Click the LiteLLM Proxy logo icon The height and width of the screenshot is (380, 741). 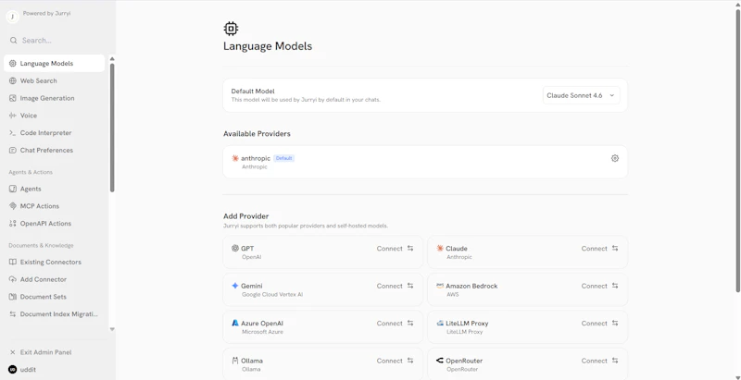coord(440,323)
